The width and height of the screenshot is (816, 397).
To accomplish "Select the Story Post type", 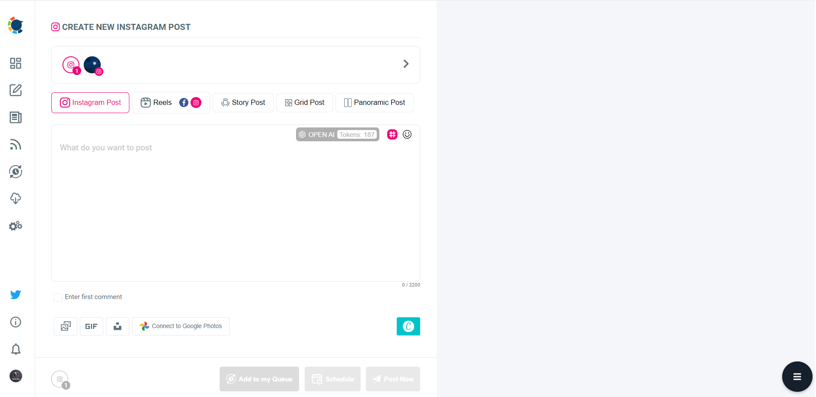I will (x=243, y=102).
